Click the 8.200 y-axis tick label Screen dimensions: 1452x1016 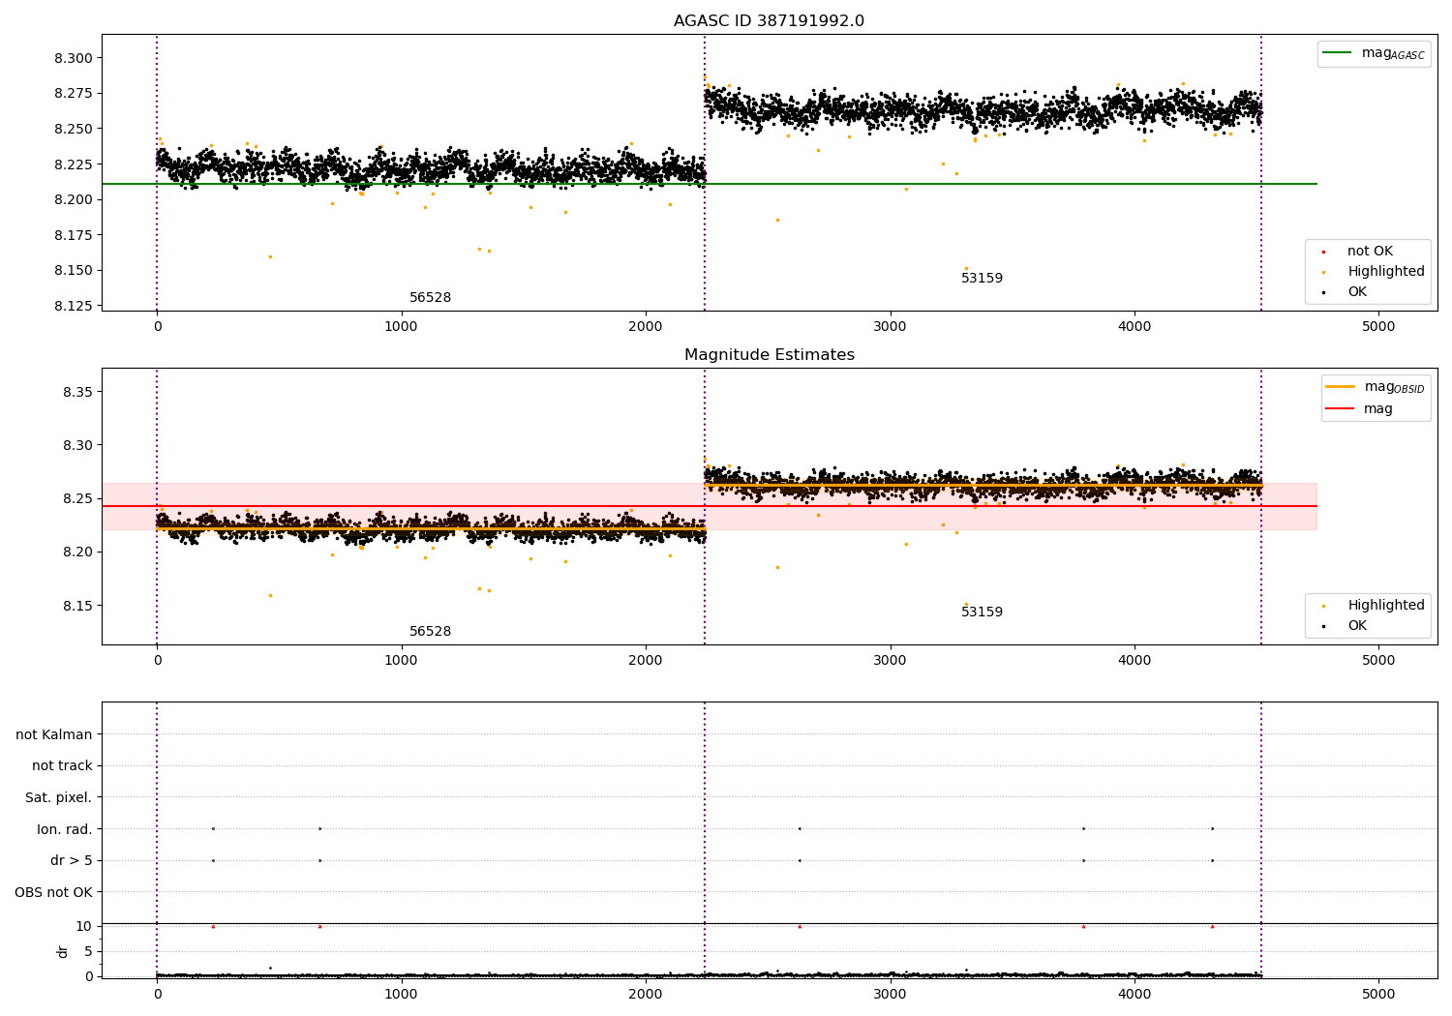point(74,199)
